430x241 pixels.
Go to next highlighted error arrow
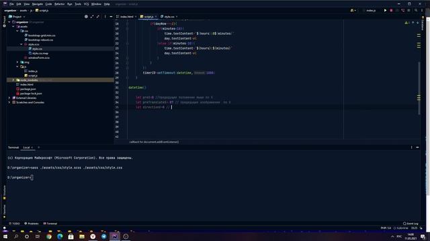point(418,23)
